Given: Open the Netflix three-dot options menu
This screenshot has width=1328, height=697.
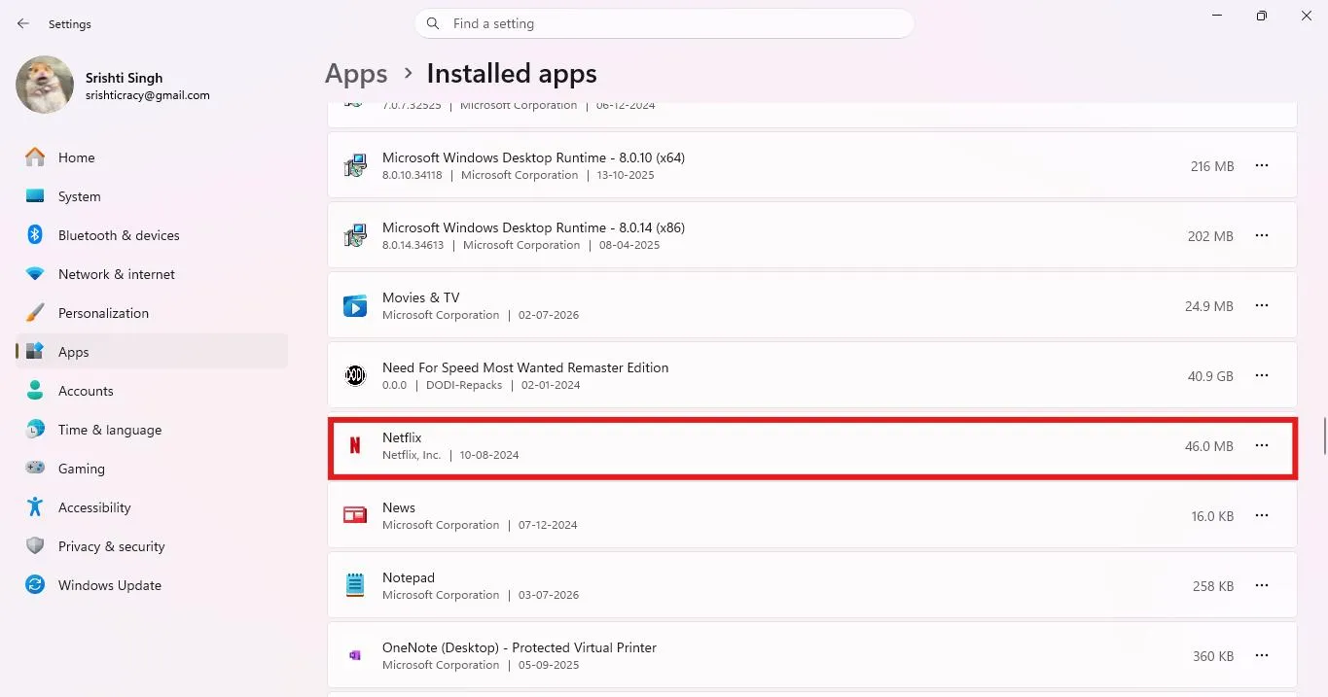Looking at the screenshot, I should 1262,445.
